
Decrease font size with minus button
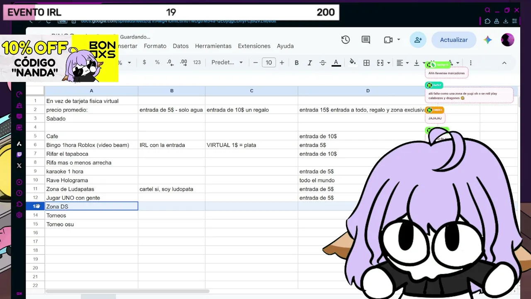pos(256,63)
